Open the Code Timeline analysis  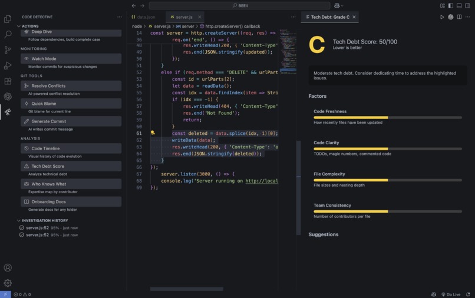(71, 148)
